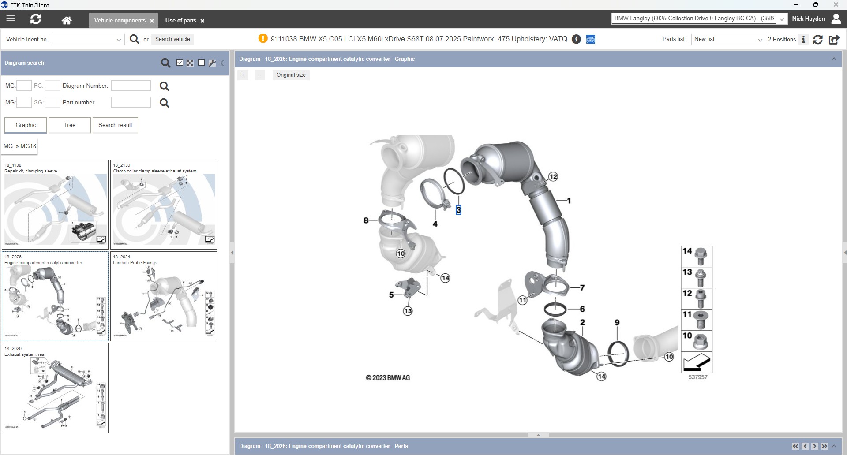Reset diagram to Original size
The width and height of the screenshot is (847, 455).
pos(291,75)
